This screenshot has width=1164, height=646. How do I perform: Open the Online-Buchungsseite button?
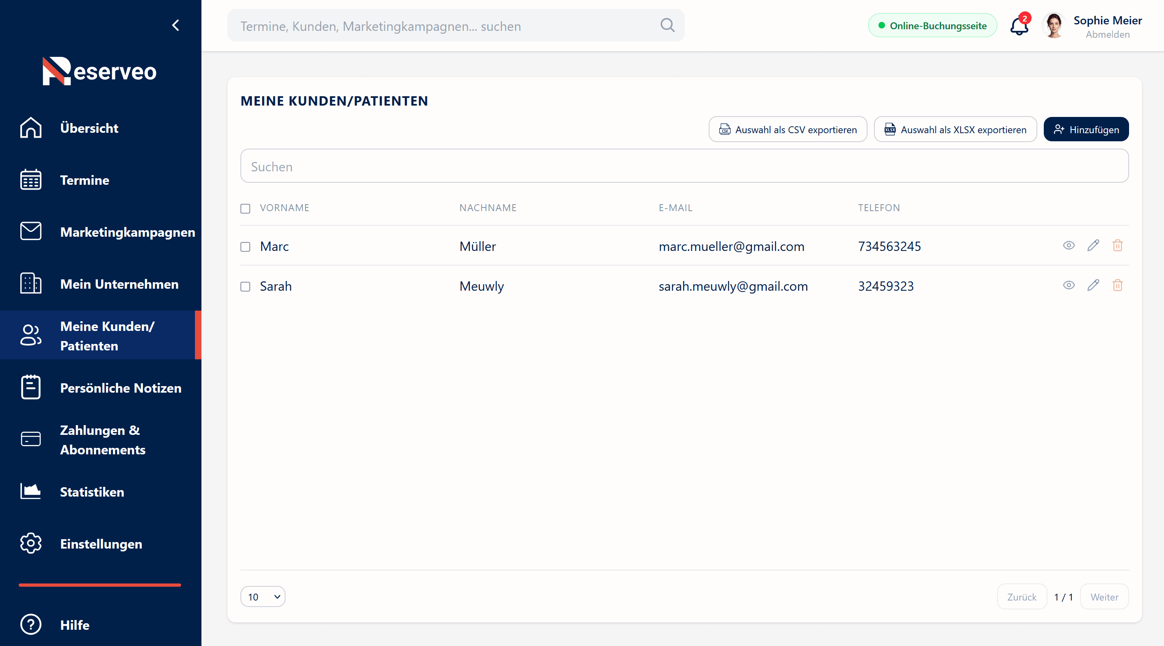[x=932, y=26]
